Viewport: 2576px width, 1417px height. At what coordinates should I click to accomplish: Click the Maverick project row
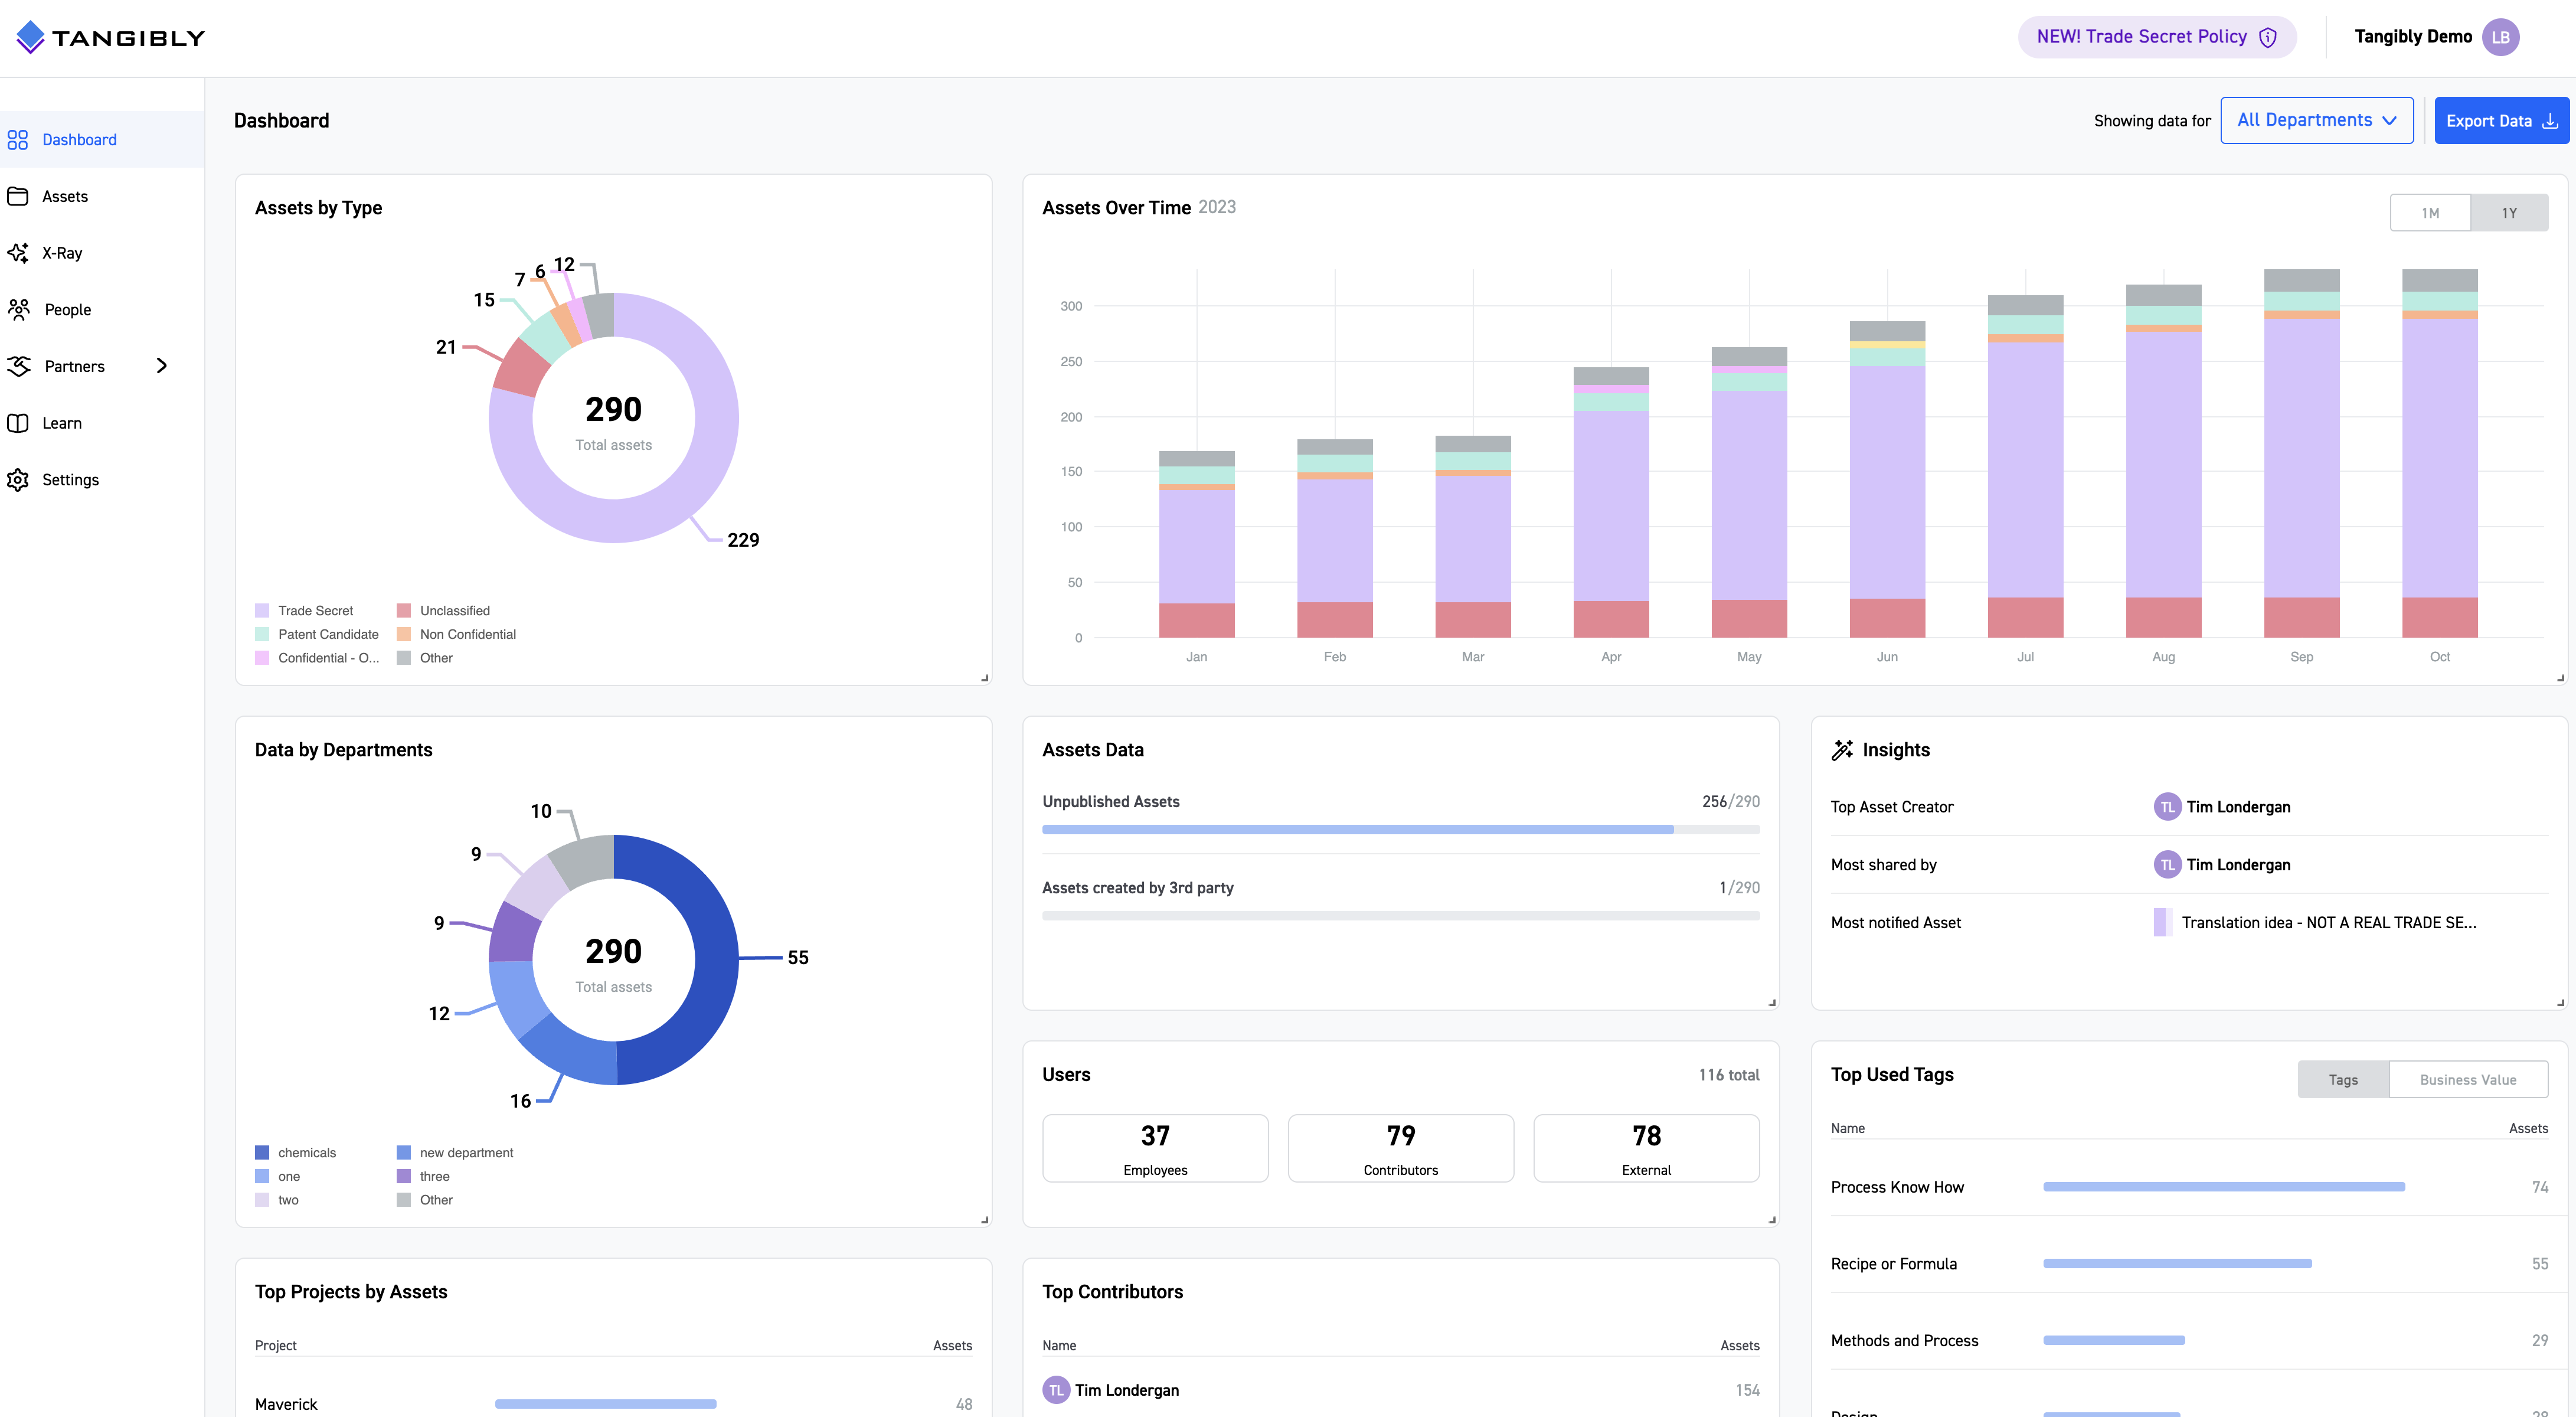pyautogui.click(x=613, y=1404)
